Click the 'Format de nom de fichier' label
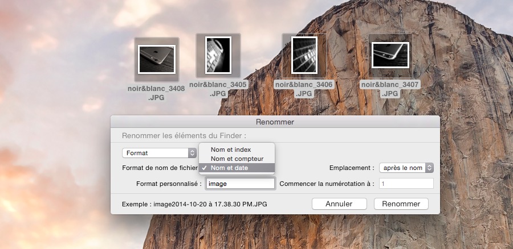The width and height of the screenshot is (513, 249). tap(160, 168)
